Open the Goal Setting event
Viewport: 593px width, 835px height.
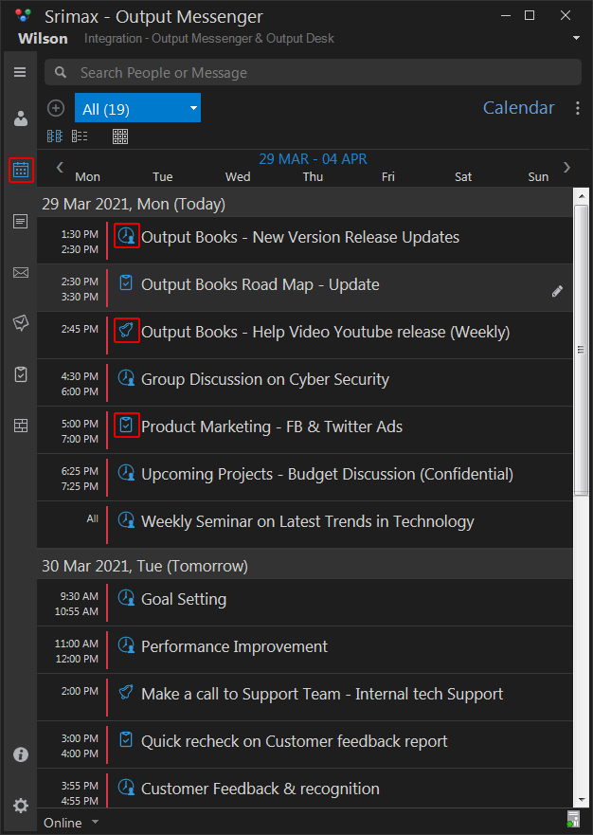(x=305, y=603)
